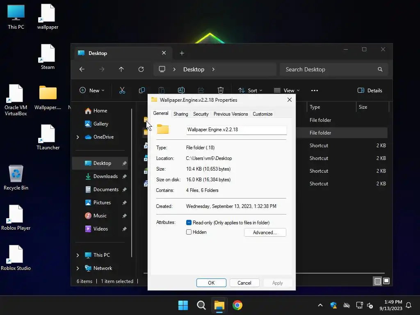This screenshot has width=420, height=315.
Task: Open Windows Security tray icon
Action: (x=333, y=305)
